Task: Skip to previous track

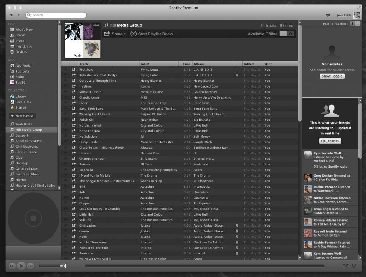Action: coord(12,266)
